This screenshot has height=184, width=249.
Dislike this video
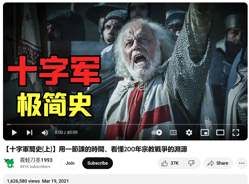[191, 163]
